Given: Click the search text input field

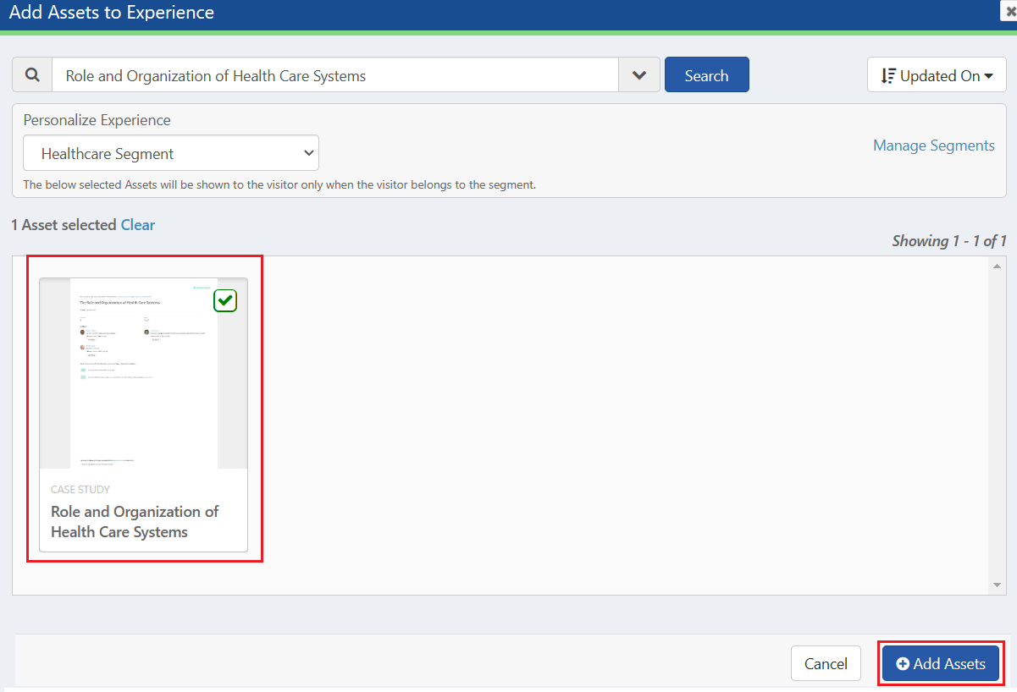Looking at the screenshot, I should (335, 75).
